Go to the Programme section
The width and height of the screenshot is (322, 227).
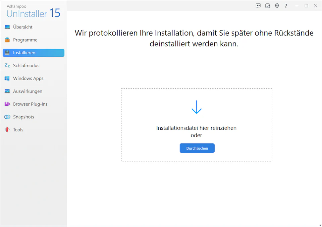(34, 40)
